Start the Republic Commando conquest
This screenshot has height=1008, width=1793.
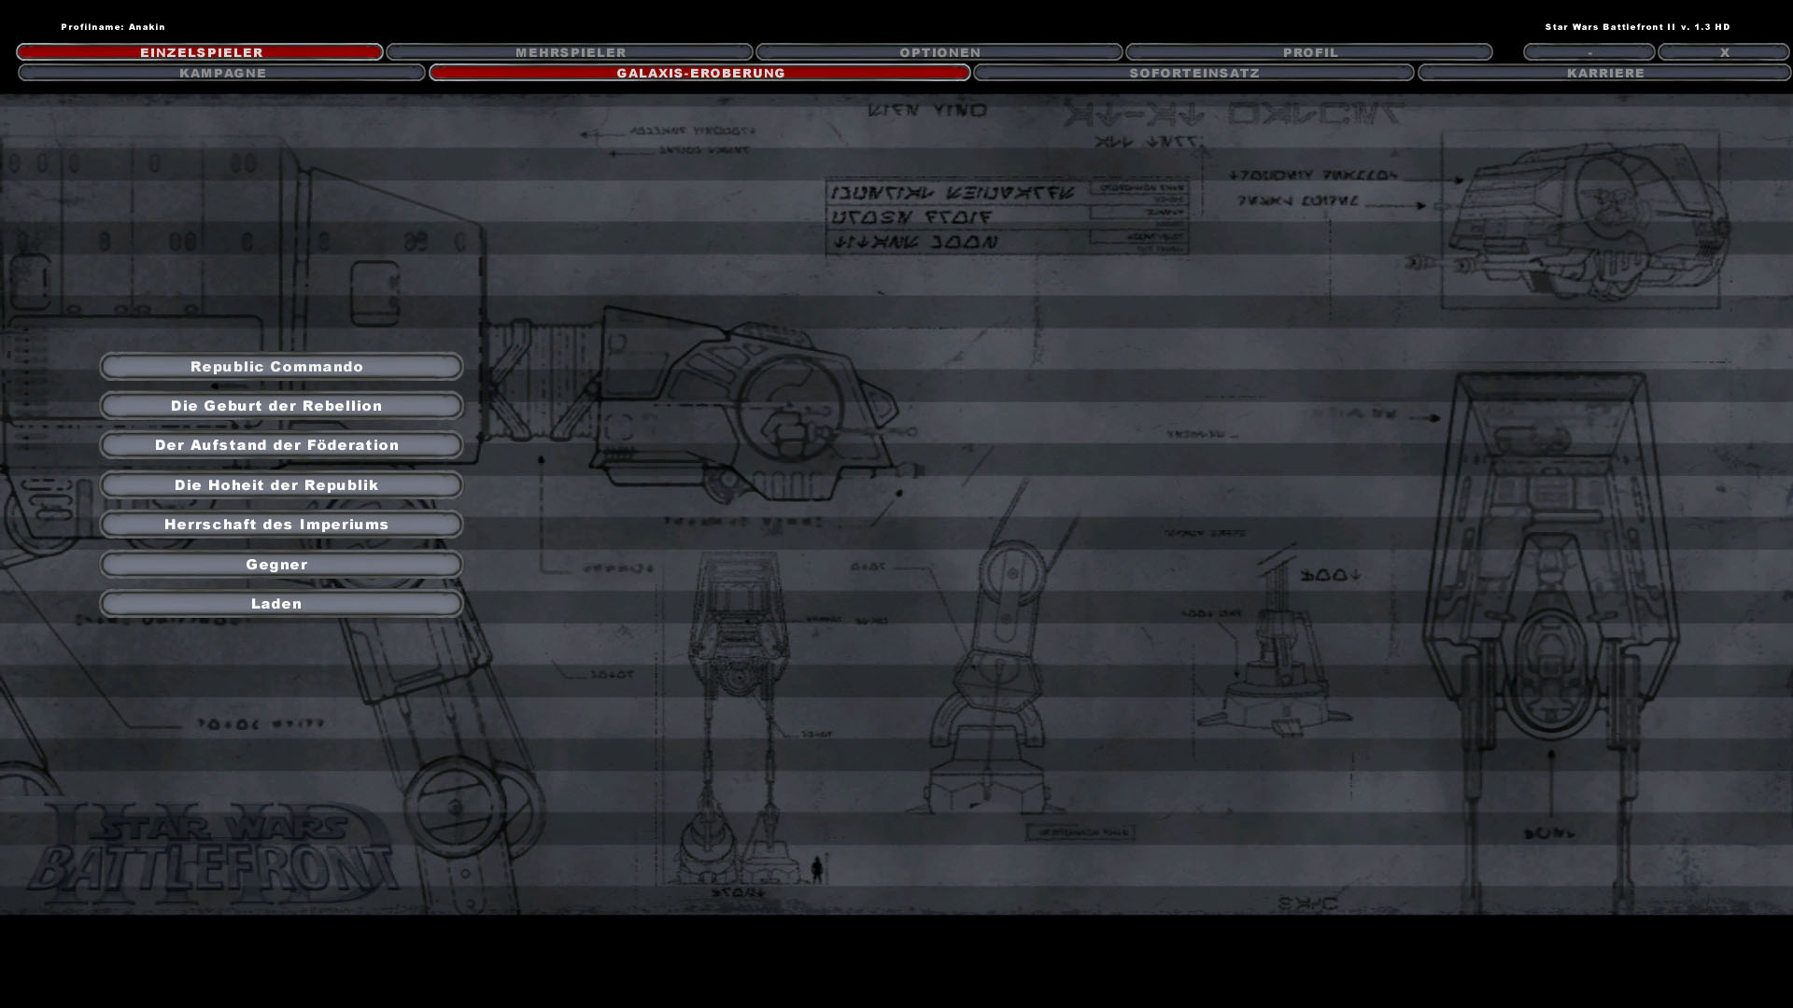click(x=281, y=367)
